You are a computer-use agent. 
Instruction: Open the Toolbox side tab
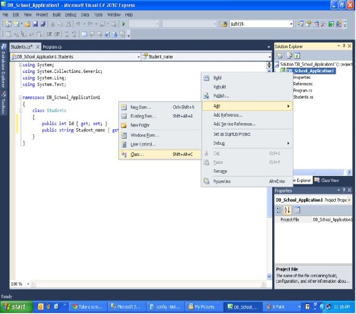coord(3,103)
